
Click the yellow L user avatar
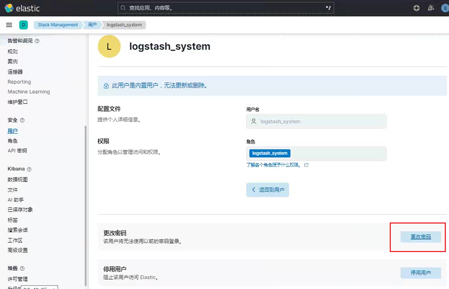(109, 46)
